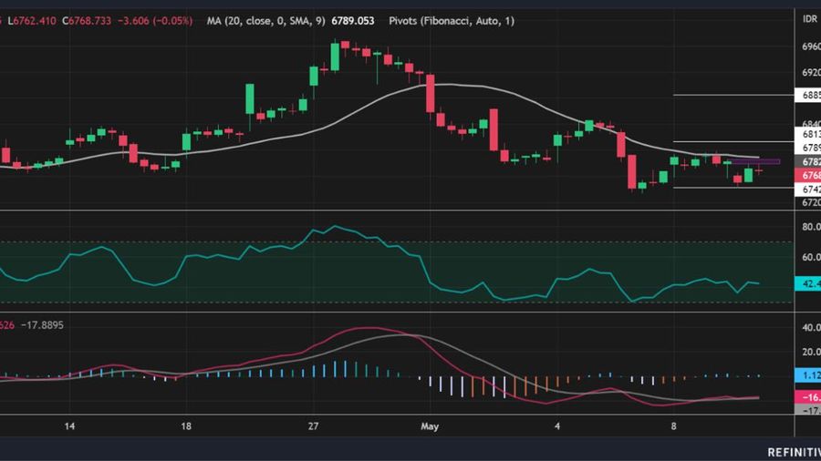
Task: Click the 18 date label on time axis
Action: pos(186,426)
